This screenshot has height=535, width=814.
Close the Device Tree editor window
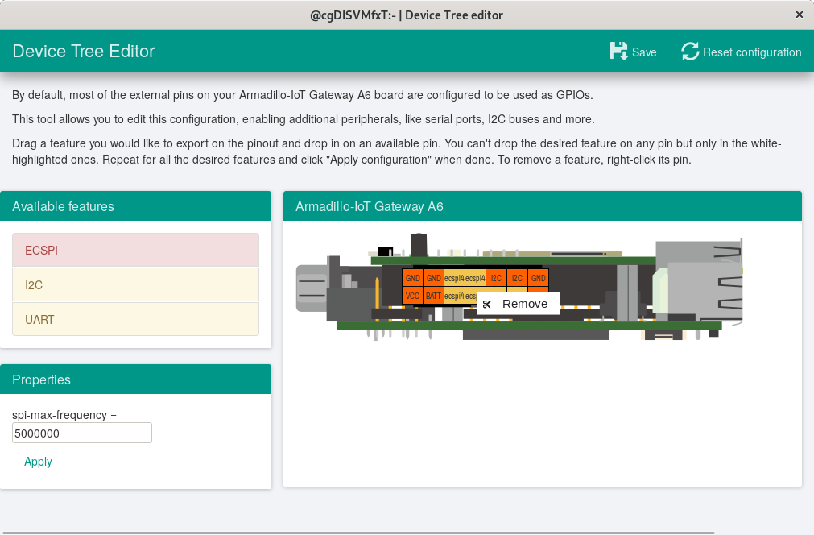tap(800, 15)
